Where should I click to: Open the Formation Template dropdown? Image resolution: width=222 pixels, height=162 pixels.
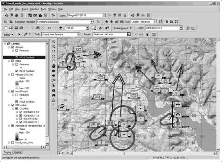tap(92, 22)
